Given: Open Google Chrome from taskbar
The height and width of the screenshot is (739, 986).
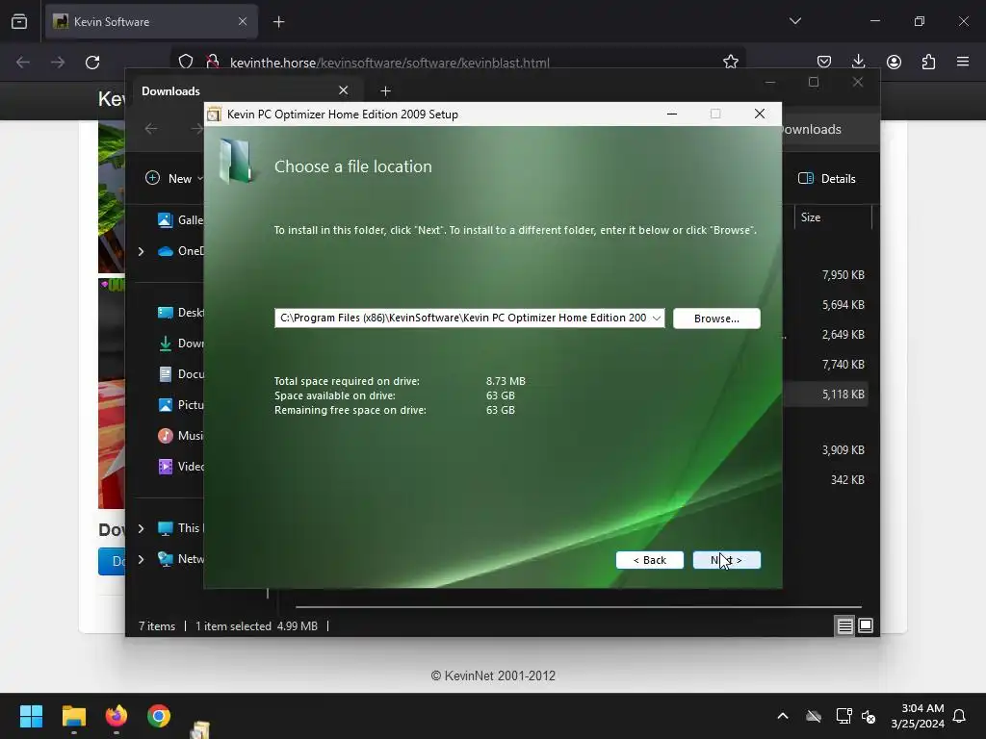Looking at the screenshot, I should coord(159,716).
